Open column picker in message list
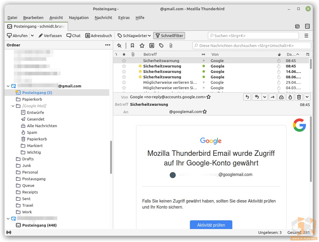319x242 pixels. [x=308, y=54]
